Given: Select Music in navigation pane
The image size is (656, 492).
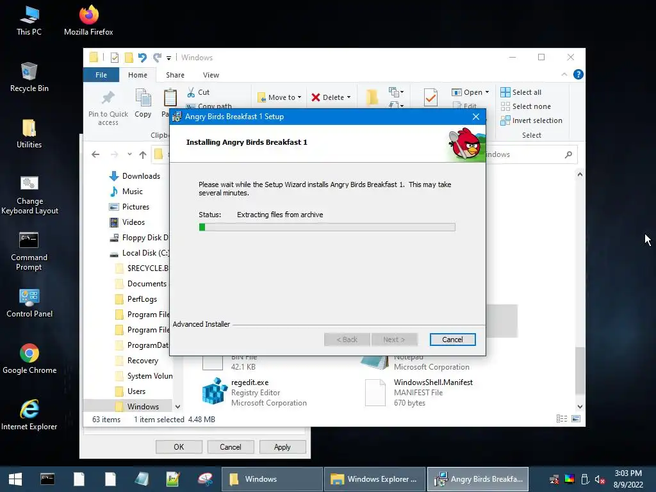Looking at the screenshot, I should (126, 192).
